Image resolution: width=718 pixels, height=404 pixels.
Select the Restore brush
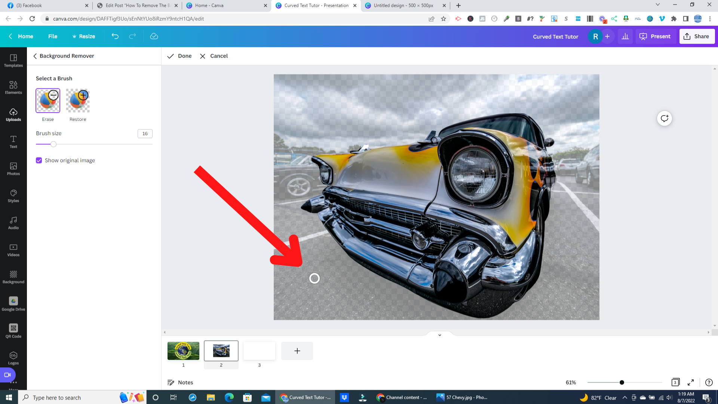(x=77, y=100)
